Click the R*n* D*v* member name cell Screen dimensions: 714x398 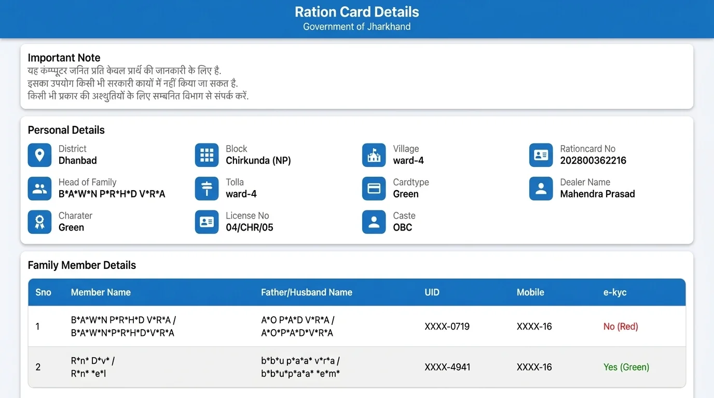[x=93, y=367]
